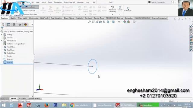Click the Zoom to Fit icon

(x=89, y=22)
